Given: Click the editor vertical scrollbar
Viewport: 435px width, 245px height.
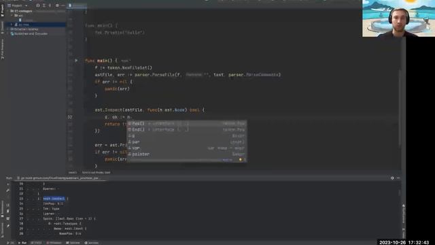Looking at the screenshot, I should click(x=400, y=107).
